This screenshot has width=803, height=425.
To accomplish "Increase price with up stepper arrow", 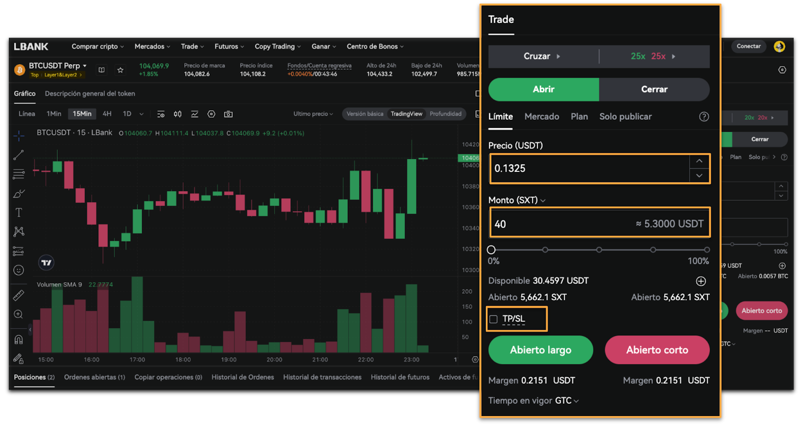I will (699, 161).
